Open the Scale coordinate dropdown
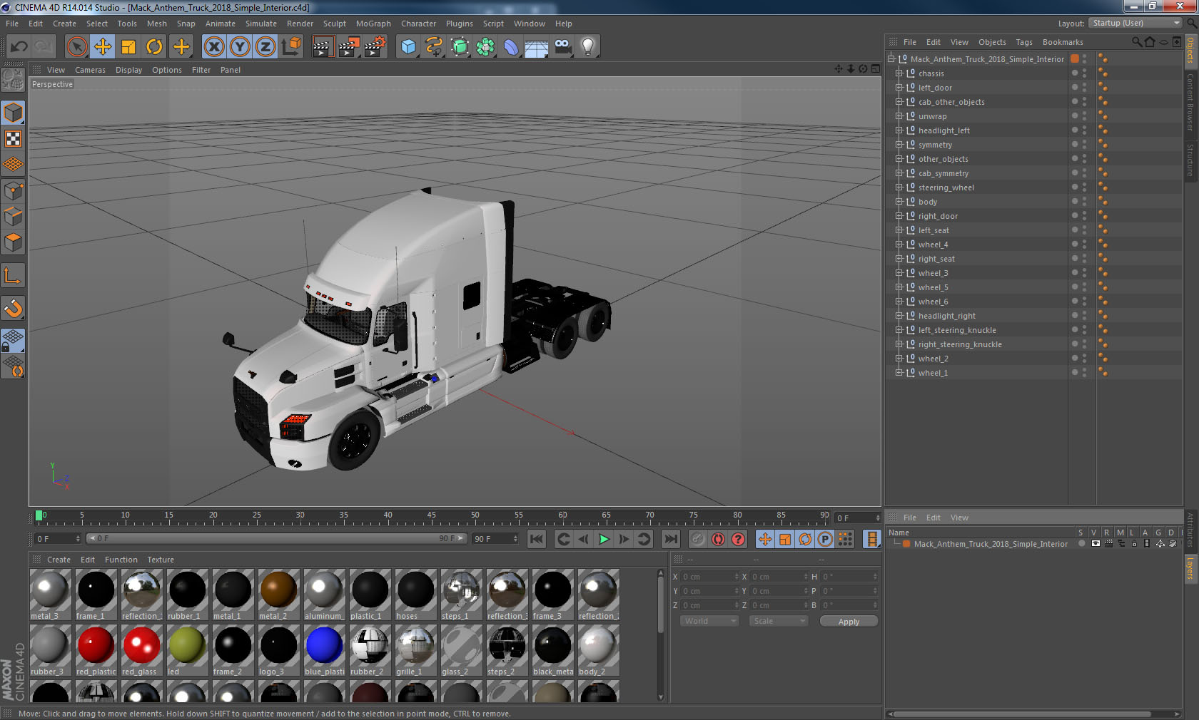Image resolution: width=1199 pixels, height=720 pixels. (x=778, y=621)
